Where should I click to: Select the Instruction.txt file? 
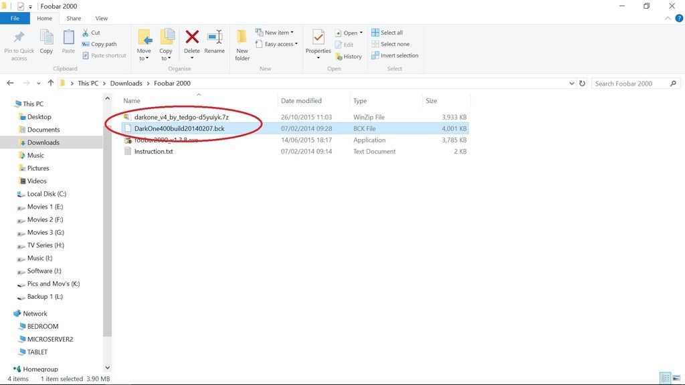(153, 152)
